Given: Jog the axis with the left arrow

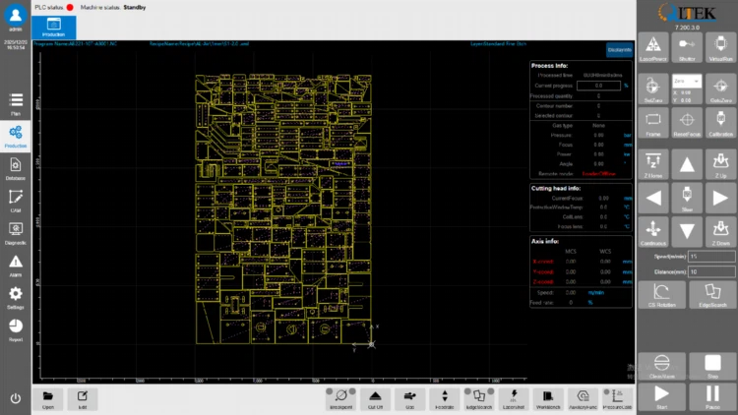Looking at the screenshot, I should coord(652,198).
